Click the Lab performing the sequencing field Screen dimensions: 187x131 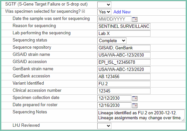click(x=124, y=34)
